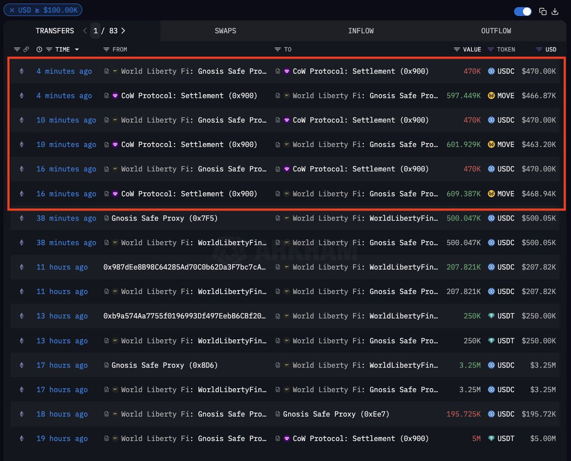Image resolution: width=571 pixels, height=461 pixels.
Task: Open the VALUE column filter
Action: [x=457, y=49]
